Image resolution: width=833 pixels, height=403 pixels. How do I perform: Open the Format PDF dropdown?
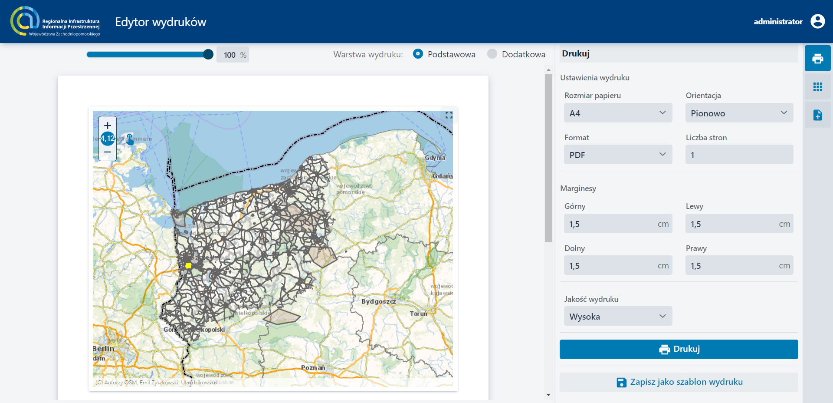pos(618,155)
